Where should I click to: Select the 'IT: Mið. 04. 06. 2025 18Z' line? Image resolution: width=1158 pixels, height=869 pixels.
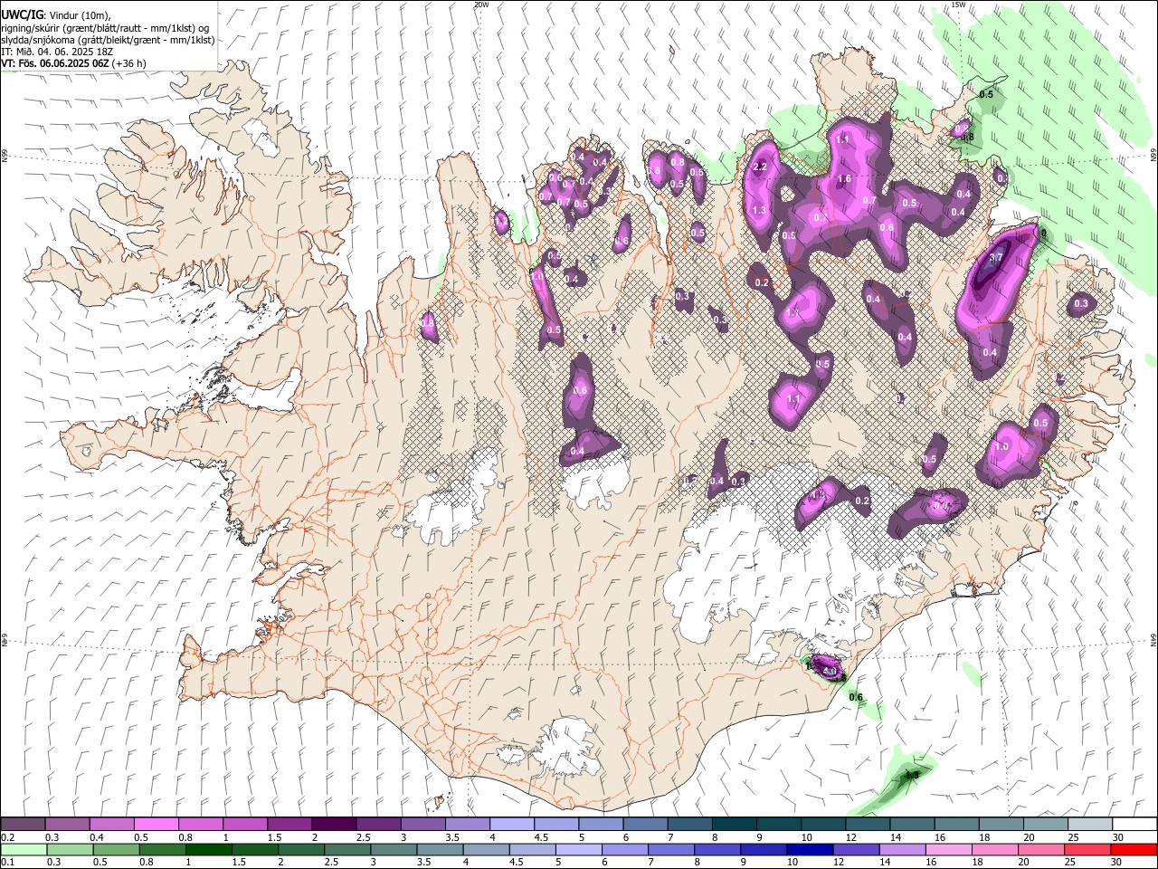tap(57, 52)
